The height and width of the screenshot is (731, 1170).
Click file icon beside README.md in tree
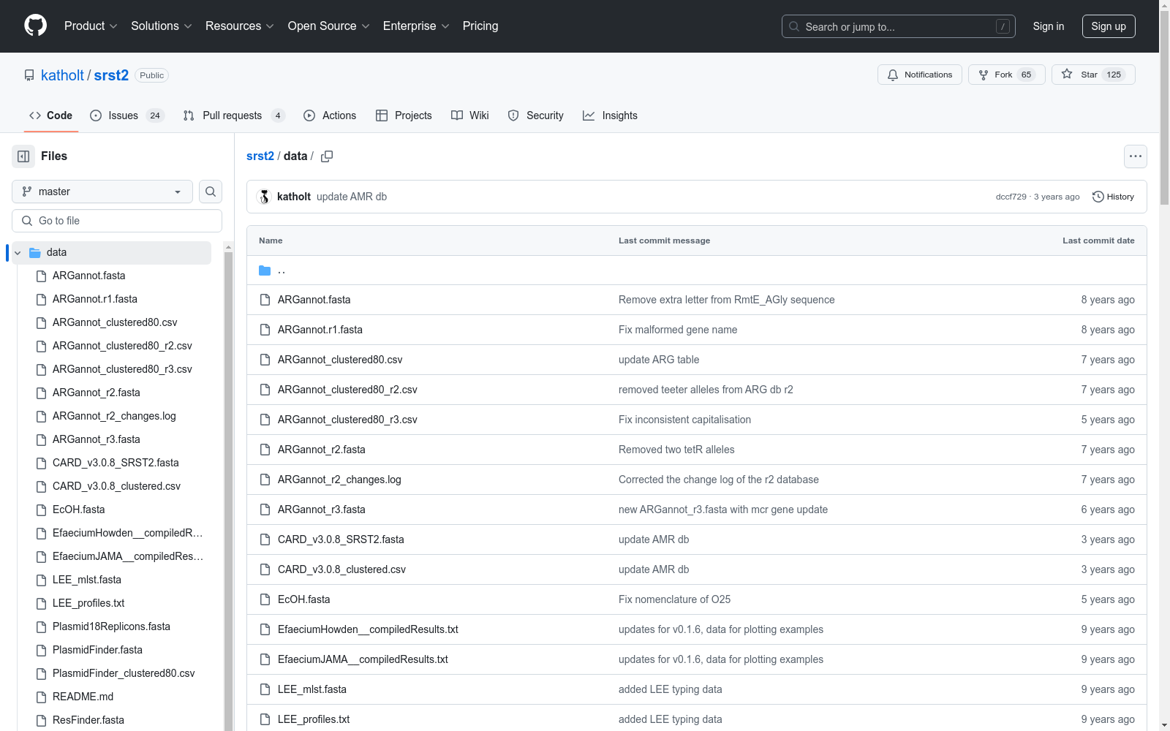pyautogui.click(x=42, y=697)
